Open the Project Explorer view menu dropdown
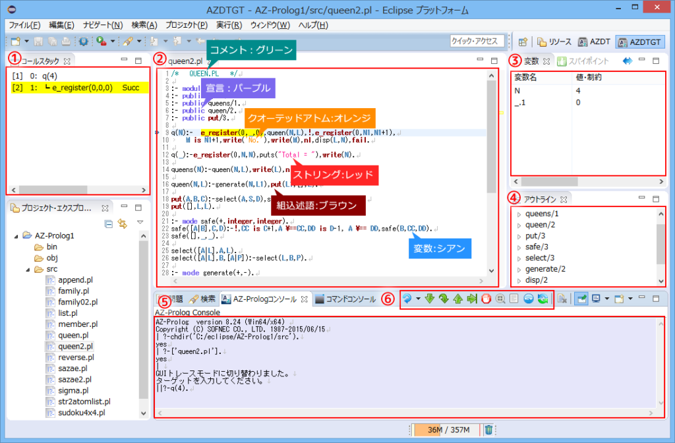675x443 pixels. click(140, 223)
